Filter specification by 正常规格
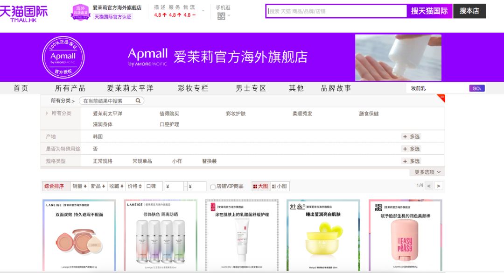 tap(103, 161)
